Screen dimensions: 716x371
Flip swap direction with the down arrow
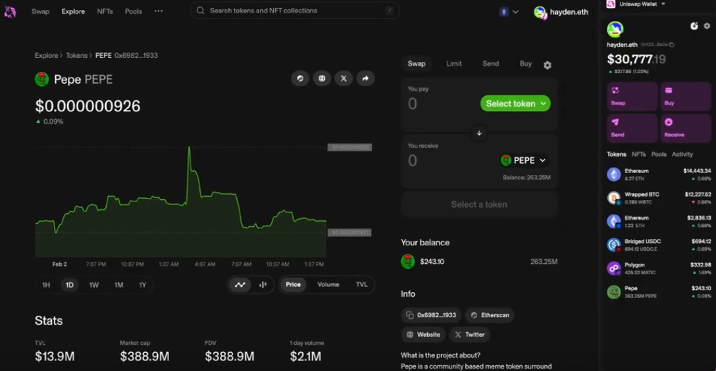pyautogui.click(x=479, y=133)
